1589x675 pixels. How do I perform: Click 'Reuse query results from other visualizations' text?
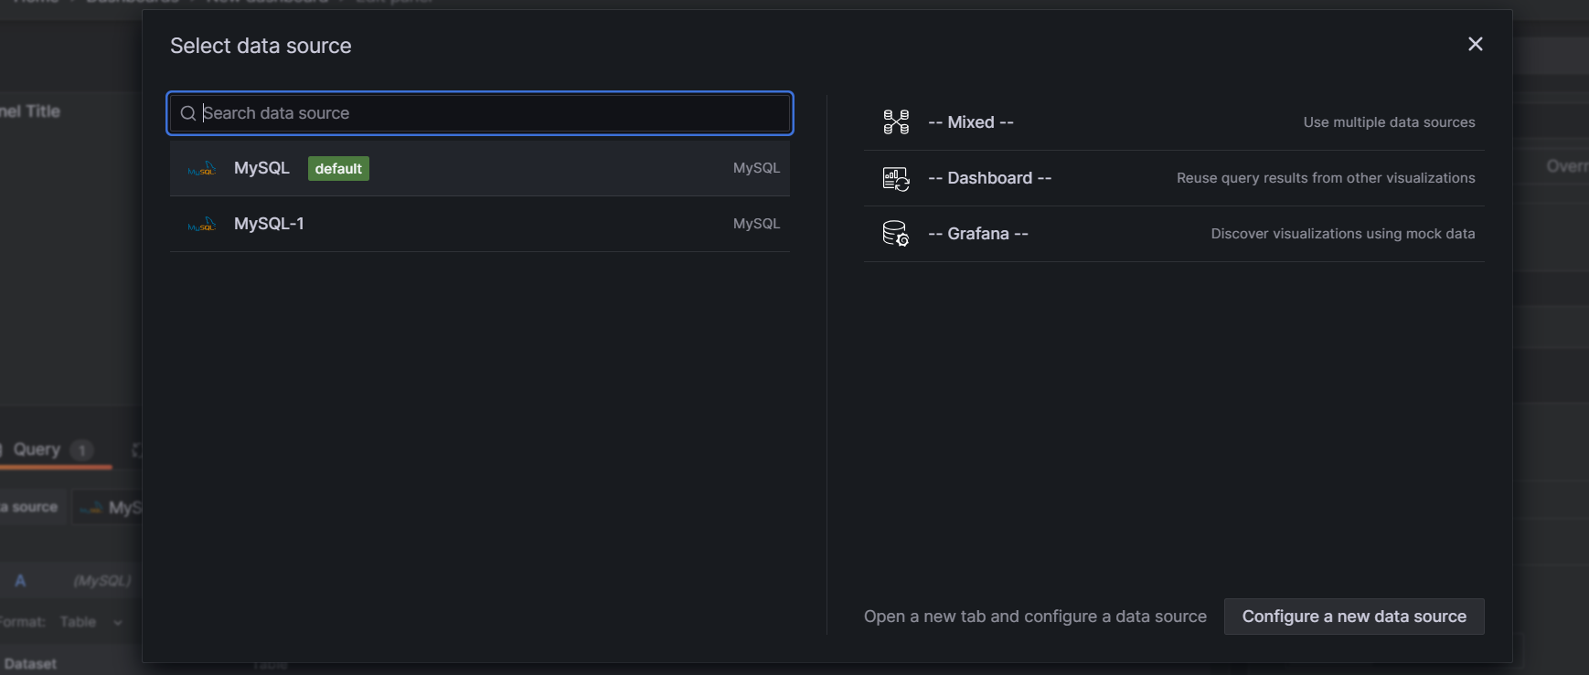(1326, 178)
